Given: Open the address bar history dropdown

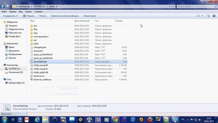Looking at the screenshot, I should 170,6.
